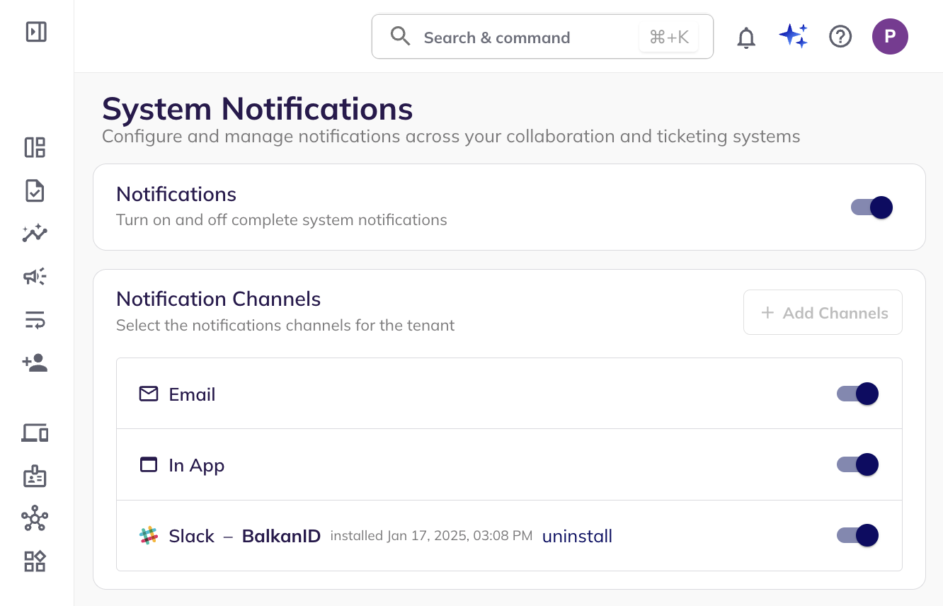The width and height of the screenshot is (943, 606).
Task: Expand the collapsed sidebar panel
Action: tap(36, 32)
